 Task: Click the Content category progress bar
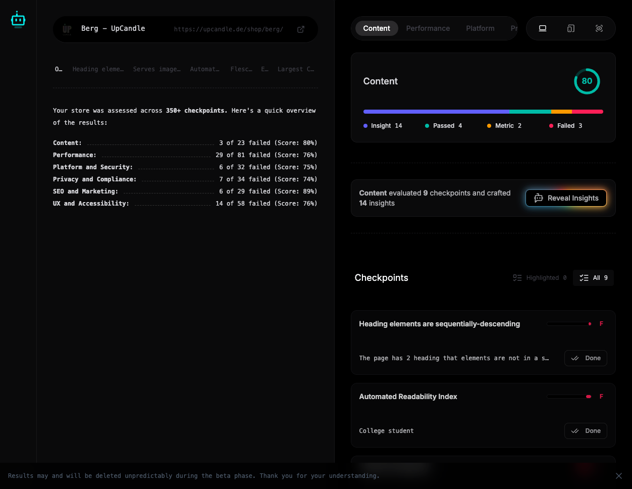[x=483, y=112]
